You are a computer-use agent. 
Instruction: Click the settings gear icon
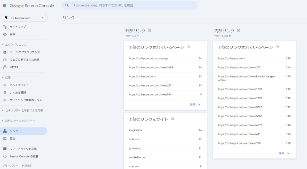coord(5,139)
